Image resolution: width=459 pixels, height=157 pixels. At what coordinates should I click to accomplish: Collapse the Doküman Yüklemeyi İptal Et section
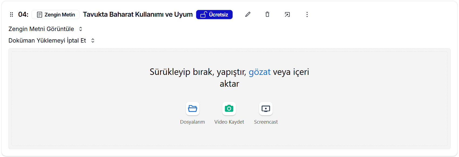[x=47, y=41]
